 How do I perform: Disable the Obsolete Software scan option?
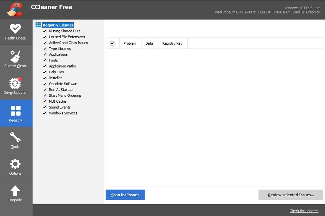[x=44, y=84]
